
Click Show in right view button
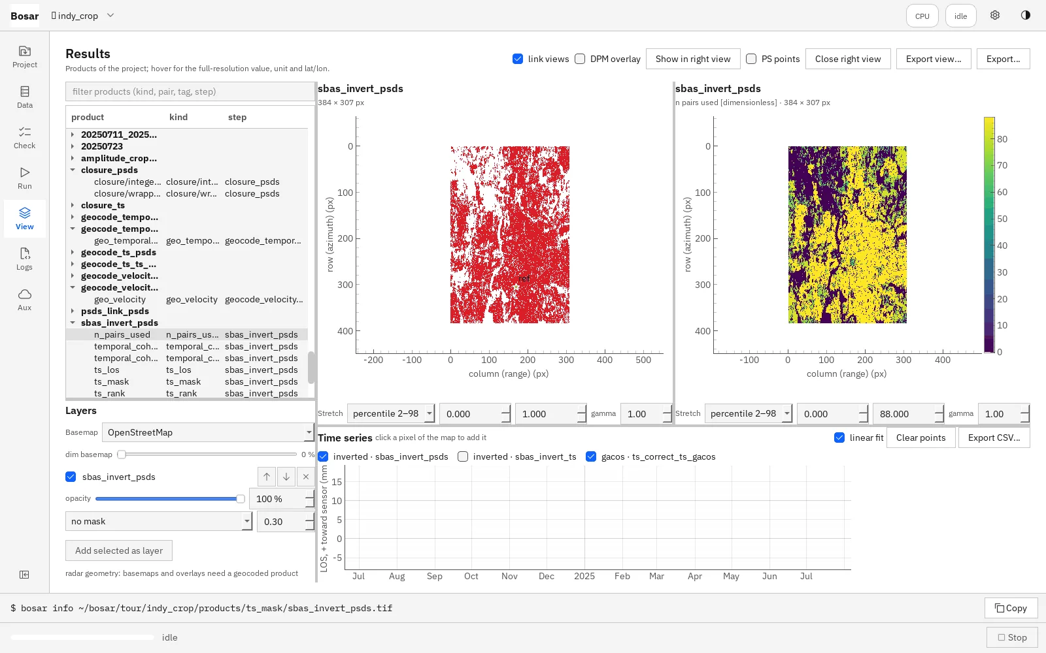tap(693, 59)
